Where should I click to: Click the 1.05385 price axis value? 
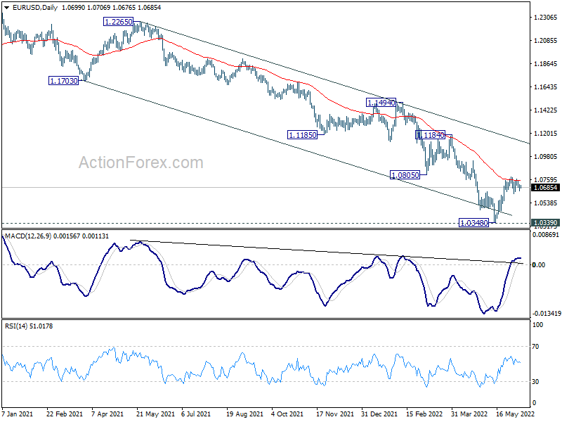(x=546, y=203)
